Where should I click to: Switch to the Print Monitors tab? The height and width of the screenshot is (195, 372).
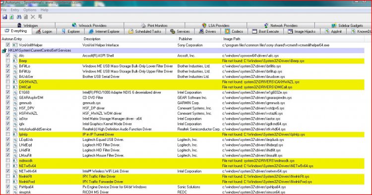[x=154, y=25]
